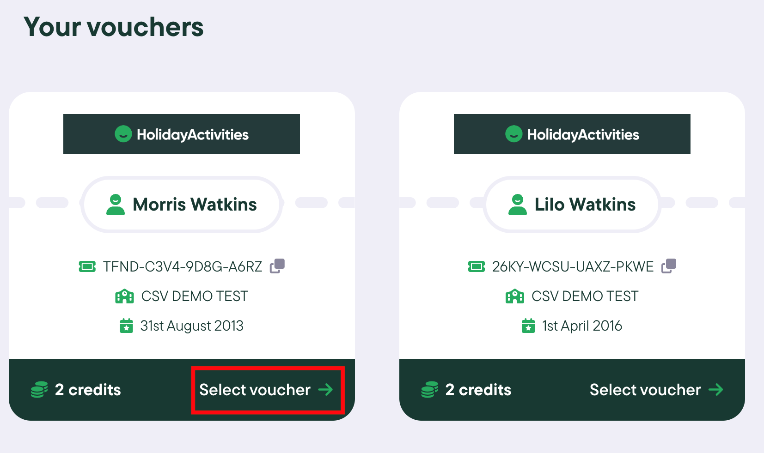Select voucher for Lilo Watkins

[656, 390]
